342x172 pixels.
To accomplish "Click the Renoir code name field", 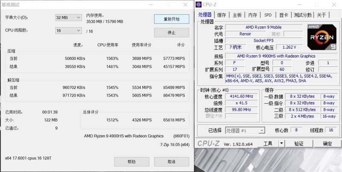I will coord(245,34).
